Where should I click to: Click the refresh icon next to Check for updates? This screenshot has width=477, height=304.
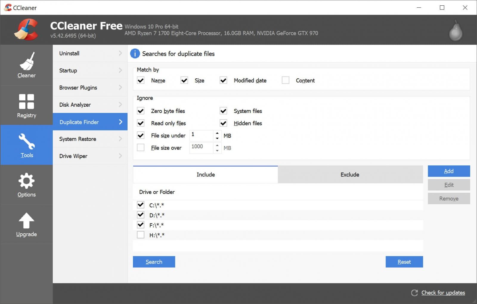pos(414,293)
